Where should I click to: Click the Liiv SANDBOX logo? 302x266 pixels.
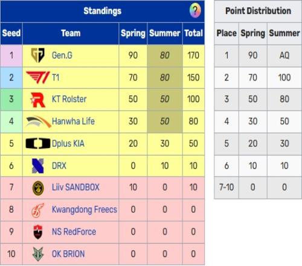tap(38, 188)
